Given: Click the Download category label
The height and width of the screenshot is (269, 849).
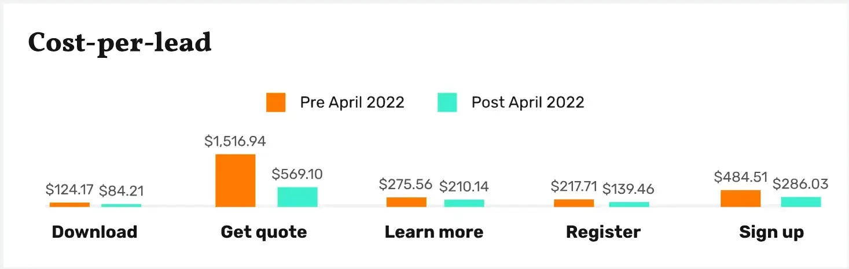Looking at the screenshot, I should pyautogui.click(x=94, y=233).
